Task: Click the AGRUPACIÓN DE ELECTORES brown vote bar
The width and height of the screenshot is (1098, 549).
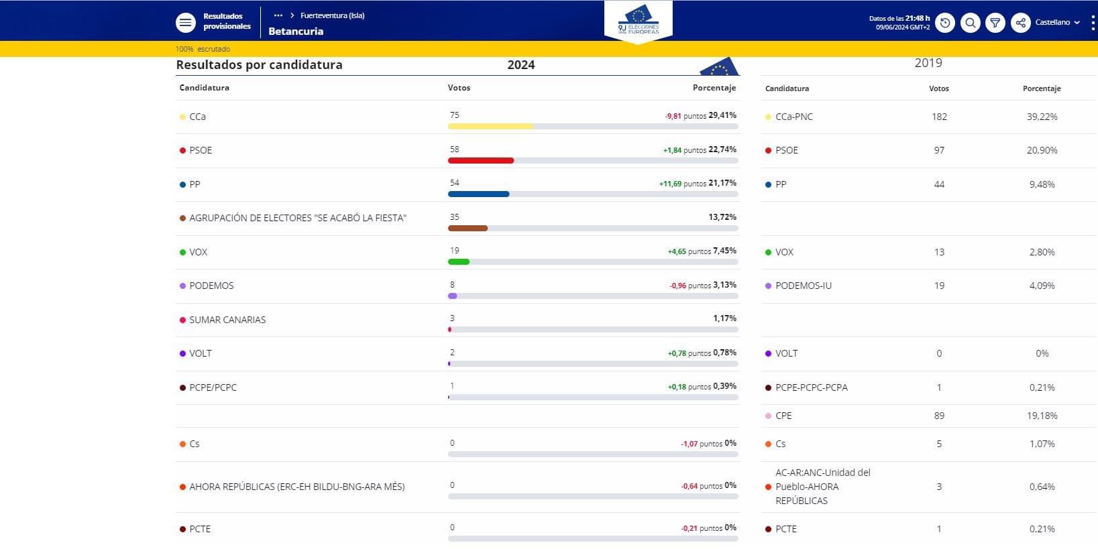Action: [x=468, y=228]
